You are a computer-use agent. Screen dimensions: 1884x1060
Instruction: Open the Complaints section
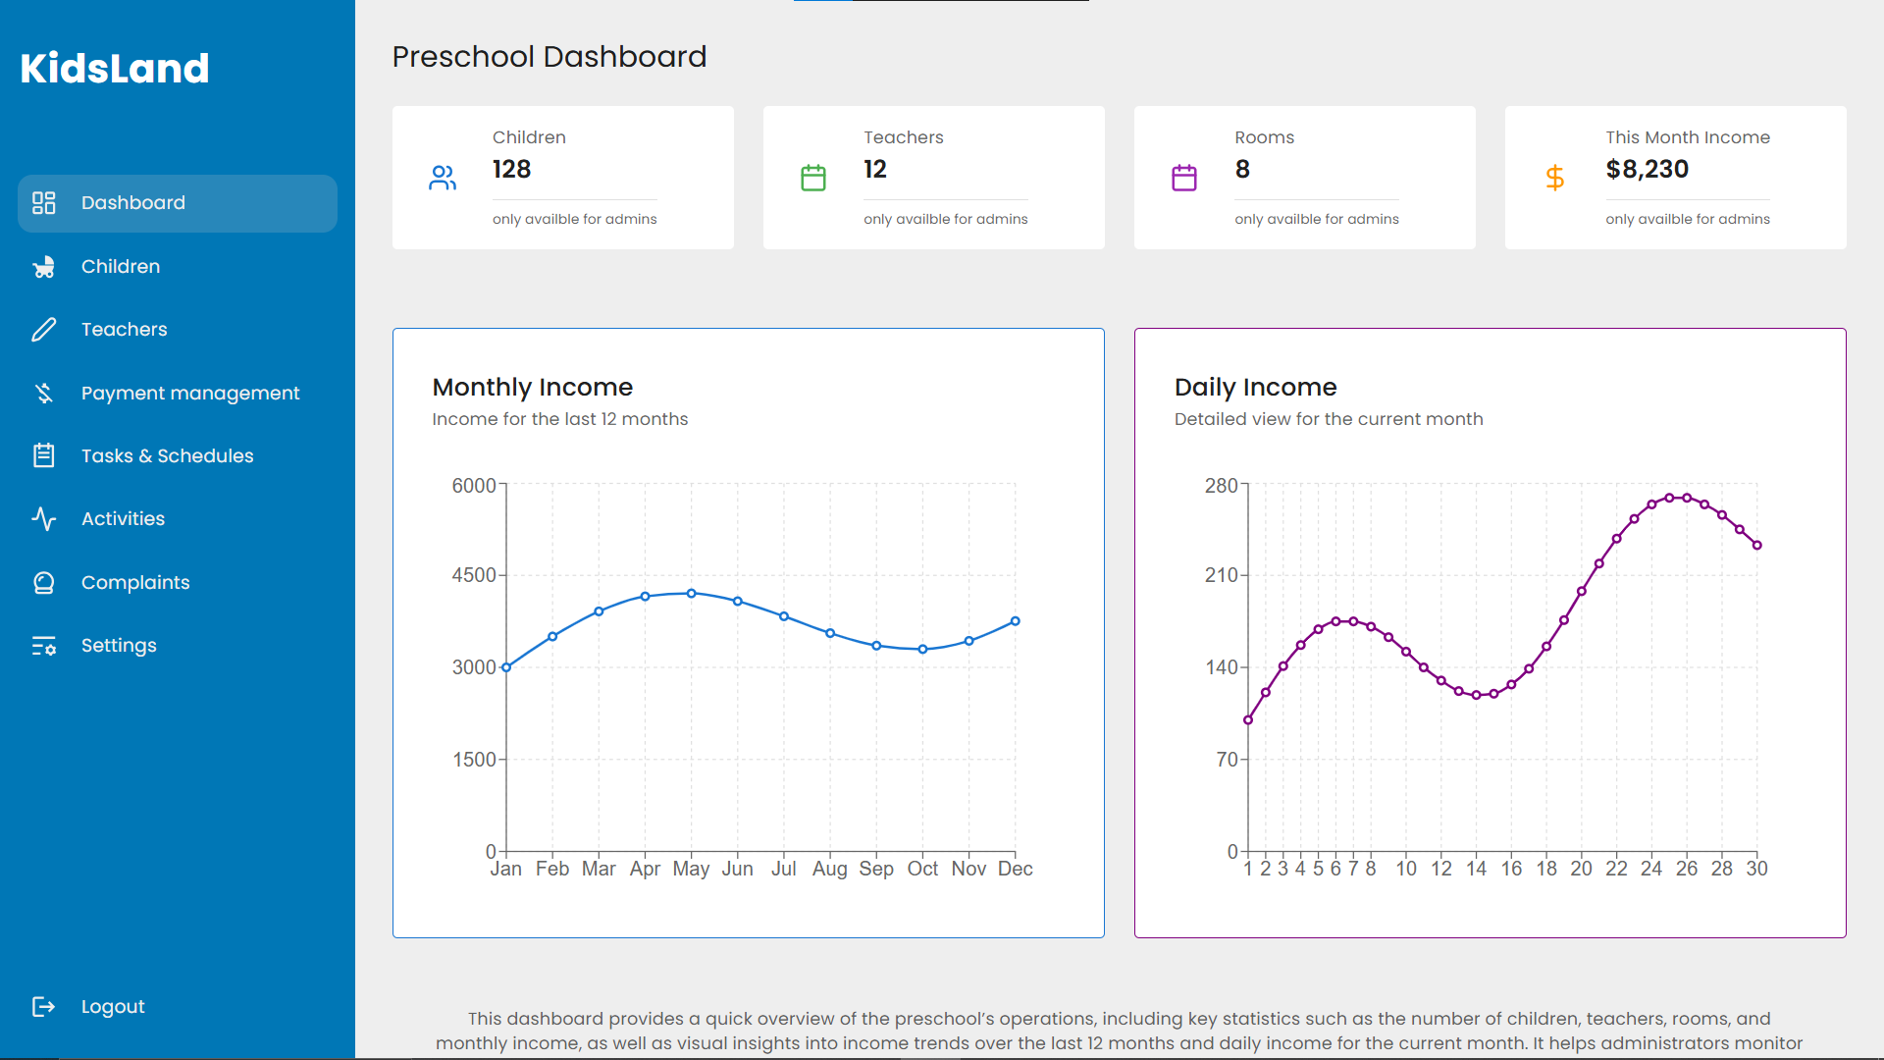click(x=135, y=583)
